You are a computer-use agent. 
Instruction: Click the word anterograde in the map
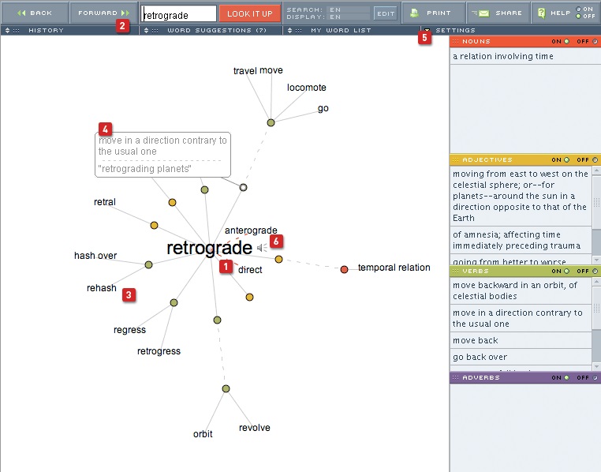tap(251, 230)
